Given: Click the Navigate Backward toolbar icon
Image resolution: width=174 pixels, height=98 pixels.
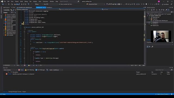Looking at the screenshot, I should click(3, 4).
